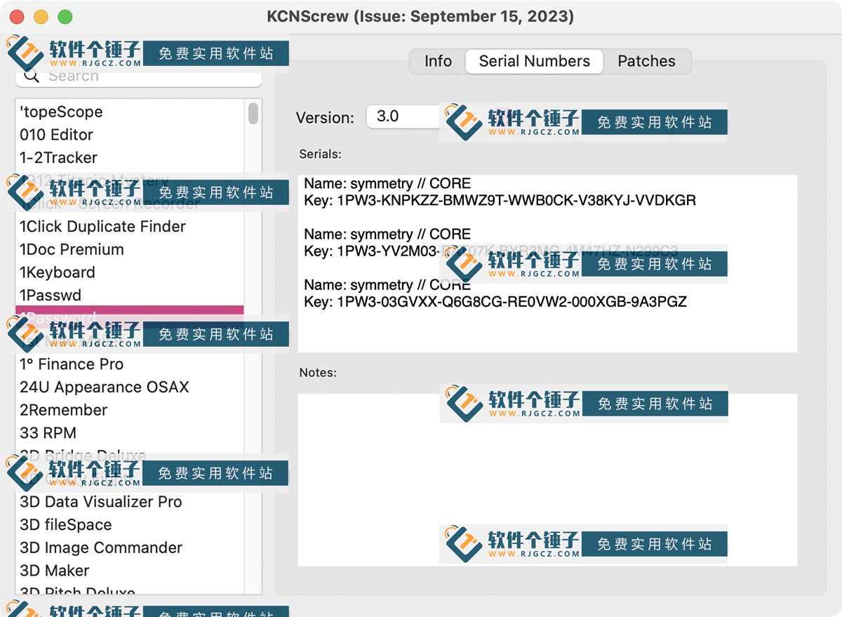Image resolution: width=842 pixels, height=617 pixels.
Task: Click the key starting 1PW3-KNPKZZ
Action: click(x=500, y=201)
